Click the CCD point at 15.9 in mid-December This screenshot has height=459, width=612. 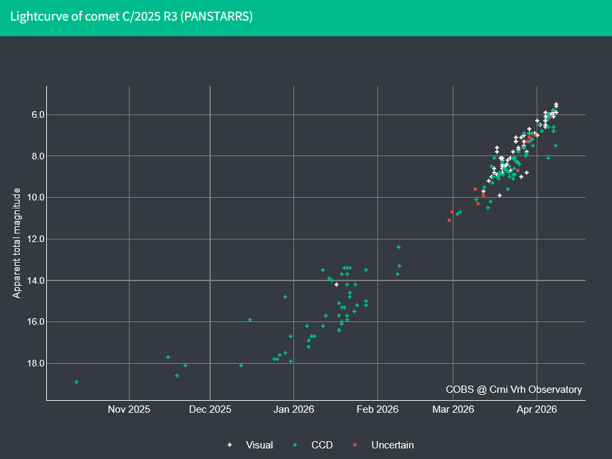click(250, 319)
